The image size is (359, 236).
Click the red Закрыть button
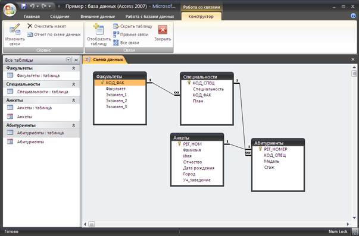pos(163,33)
